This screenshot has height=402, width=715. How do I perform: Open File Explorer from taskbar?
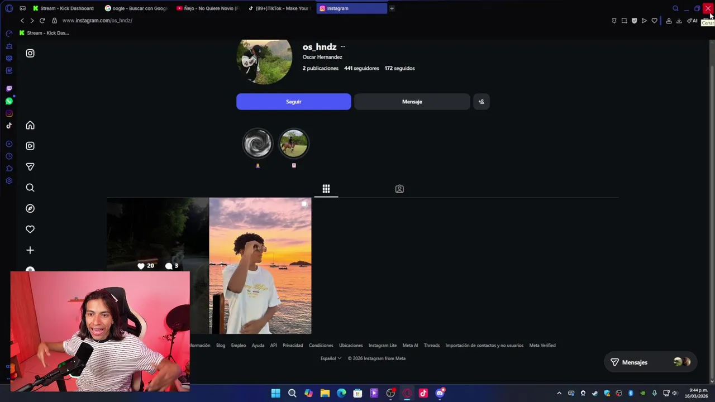coord(325,393)
